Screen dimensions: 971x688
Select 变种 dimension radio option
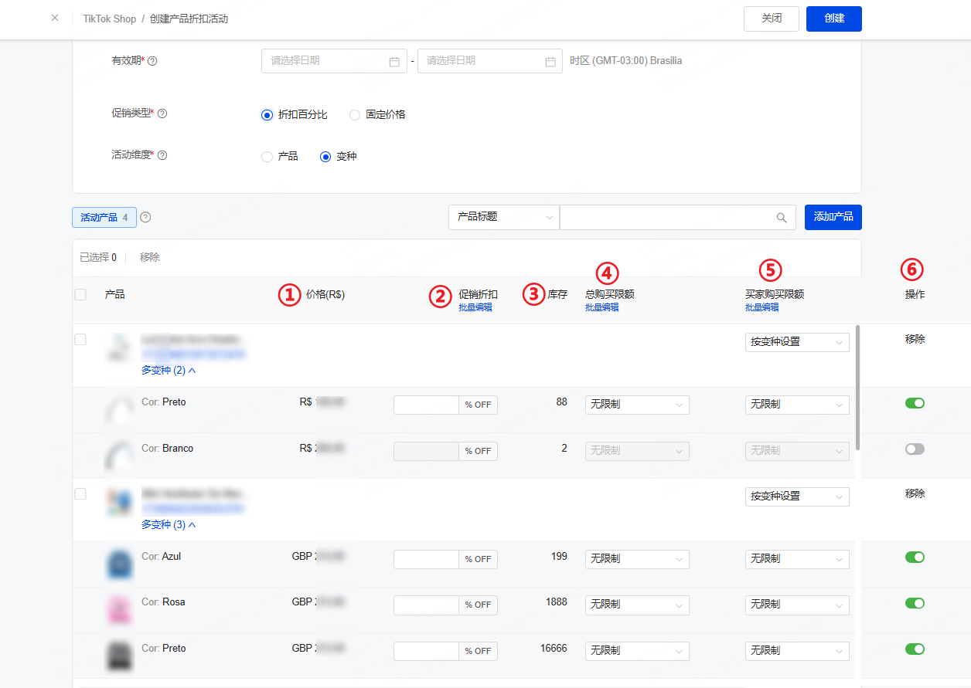[325, 157]
